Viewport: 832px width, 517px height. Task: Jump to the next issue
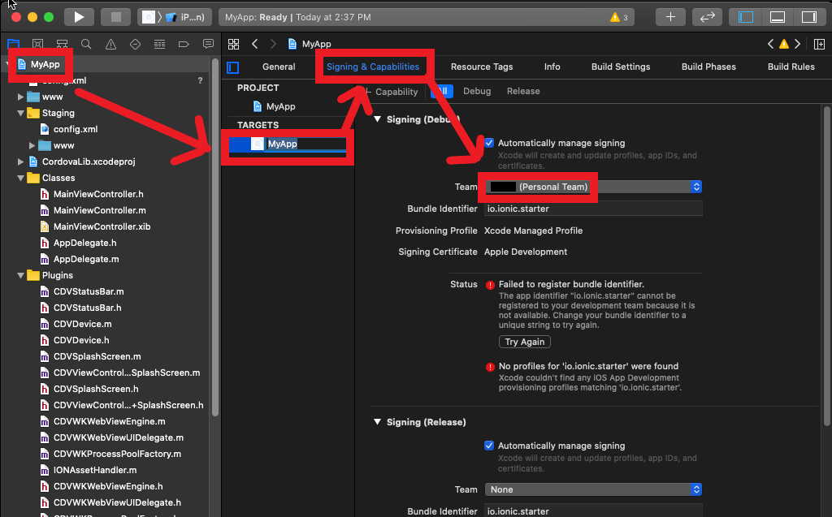click(x=797, y=44)
